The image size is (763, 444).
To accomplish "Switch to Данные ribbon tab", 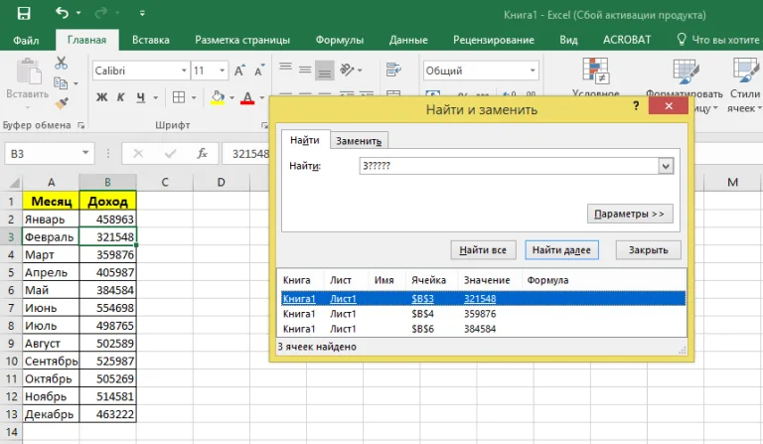I will click(408, 40).
